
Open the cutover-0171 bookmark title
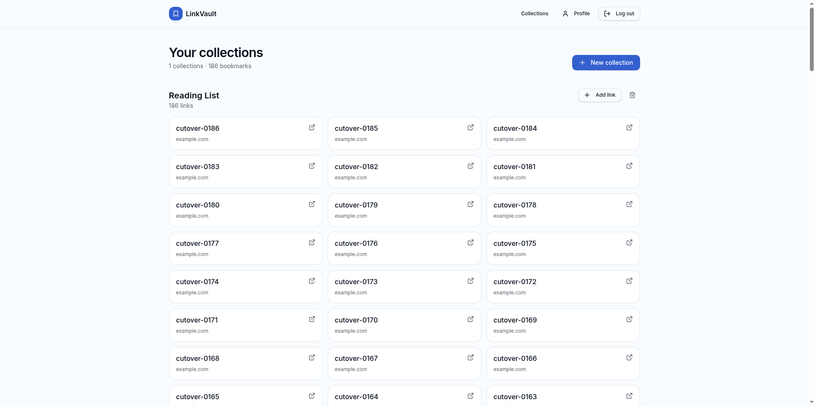coord(197,320)
